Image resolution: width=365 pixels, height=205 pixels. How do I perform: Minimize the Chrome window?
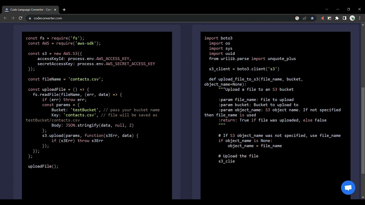point(338,9)
